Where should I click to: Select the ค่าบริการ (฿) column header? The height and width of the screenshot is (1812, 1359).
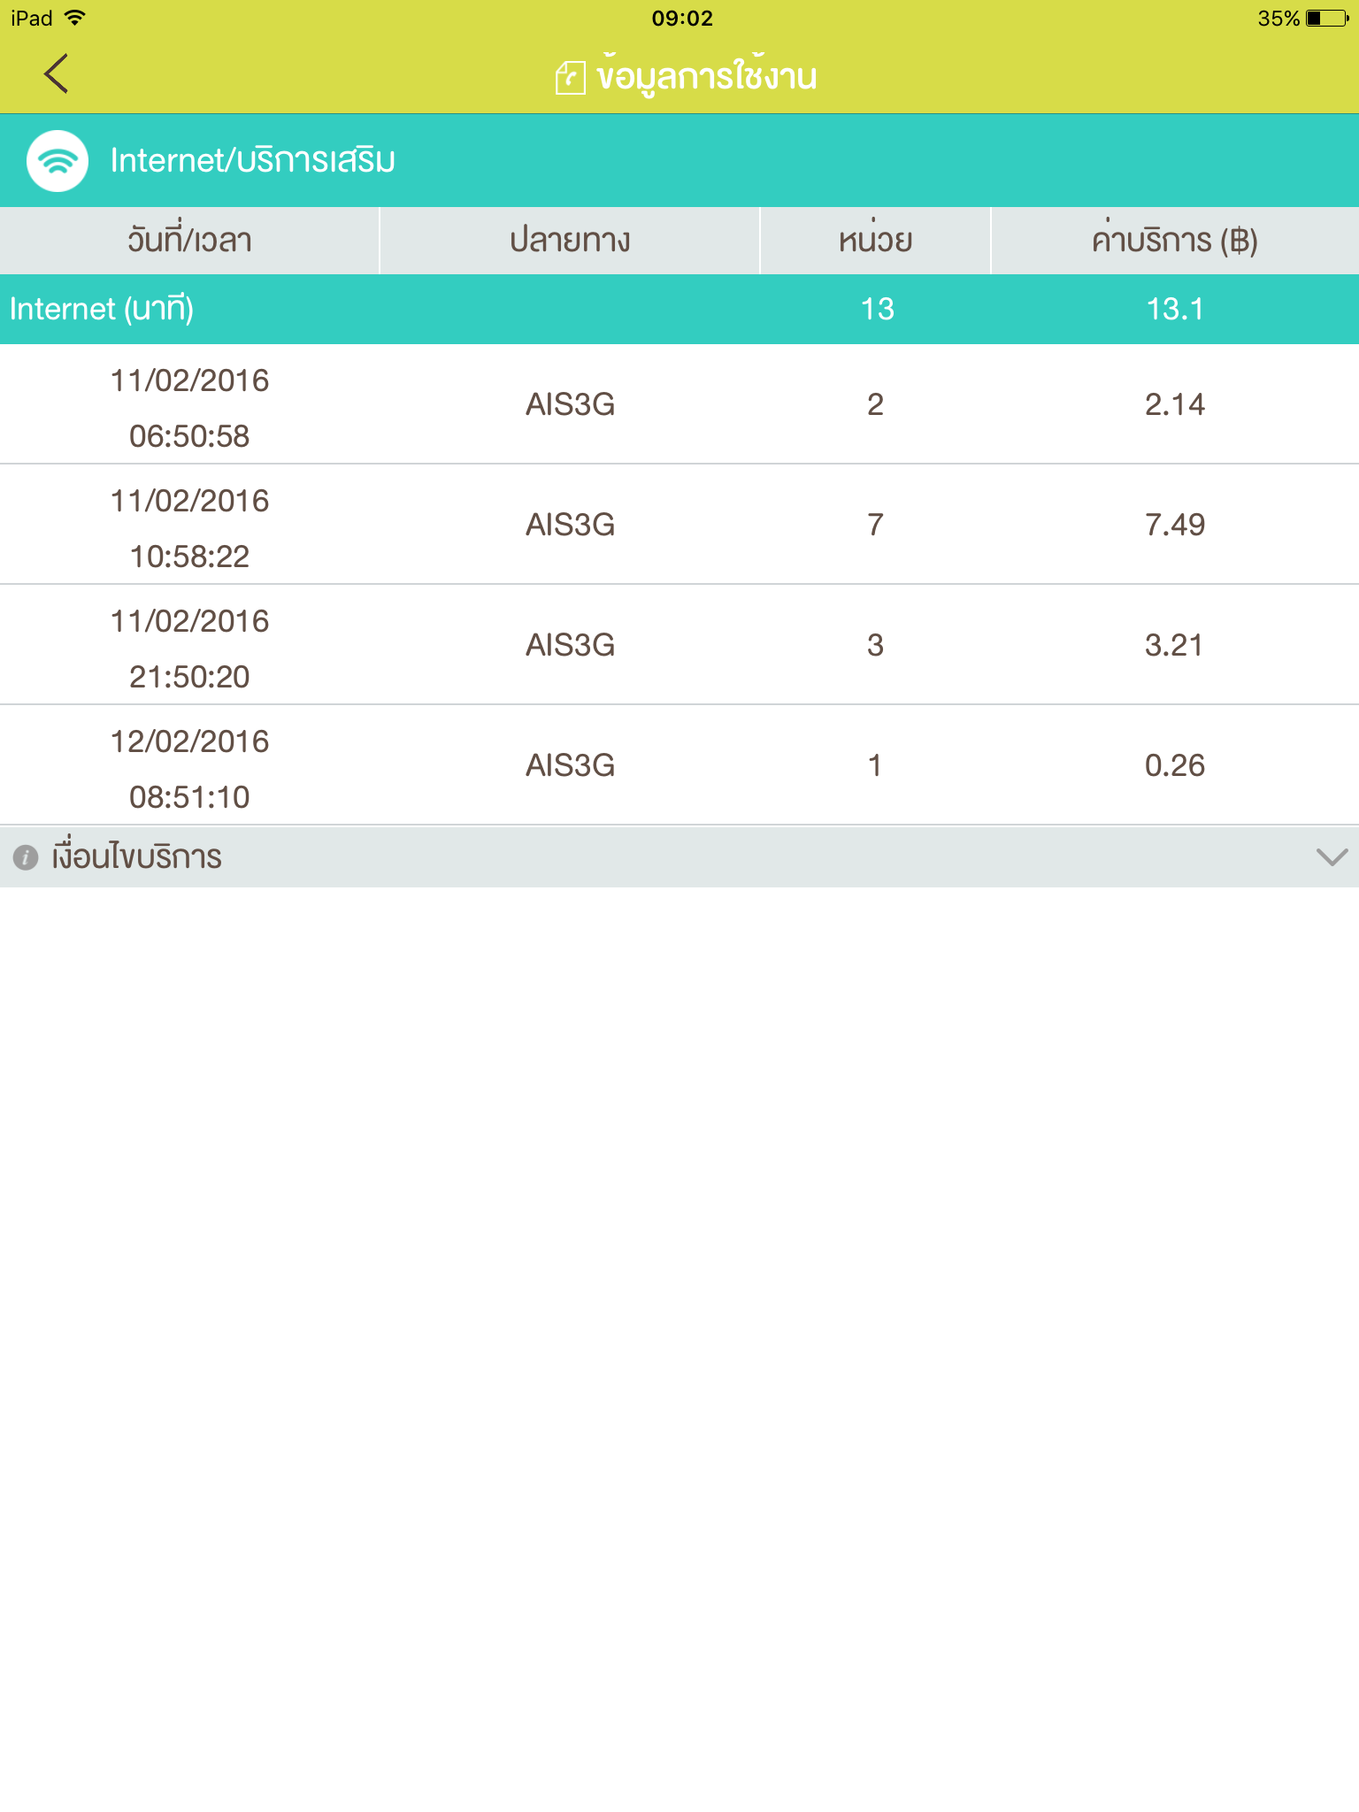(x=1175, y=240)
